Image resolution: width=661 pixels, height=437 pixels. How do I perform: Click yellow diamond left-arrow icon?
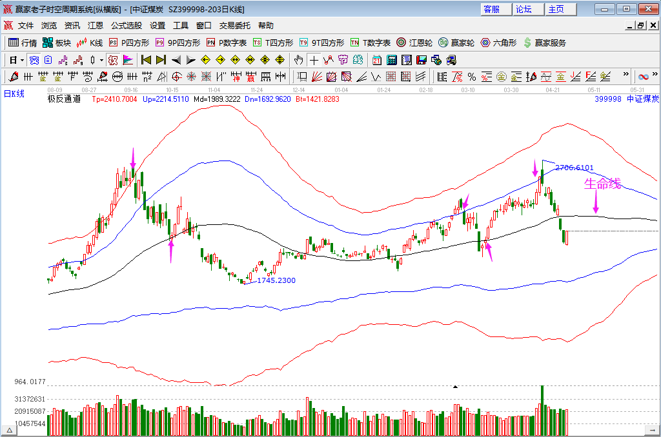click(x=206, y=60)
